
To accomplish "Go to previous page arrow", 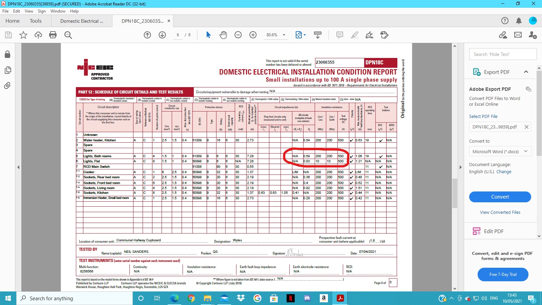I will tap(147, 35).
